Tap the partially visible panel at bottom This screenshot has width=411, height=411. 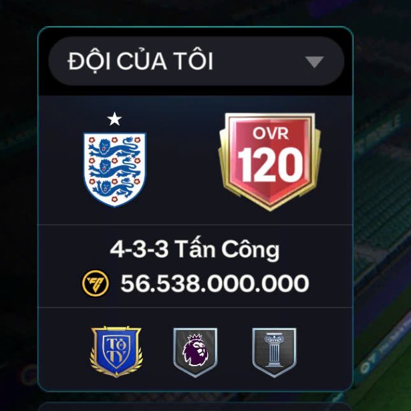pyautogui.click(x=195, y=406)
